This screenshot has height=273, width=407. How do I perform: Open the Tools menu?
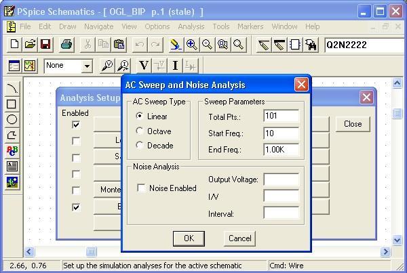(x=221, y=26)
